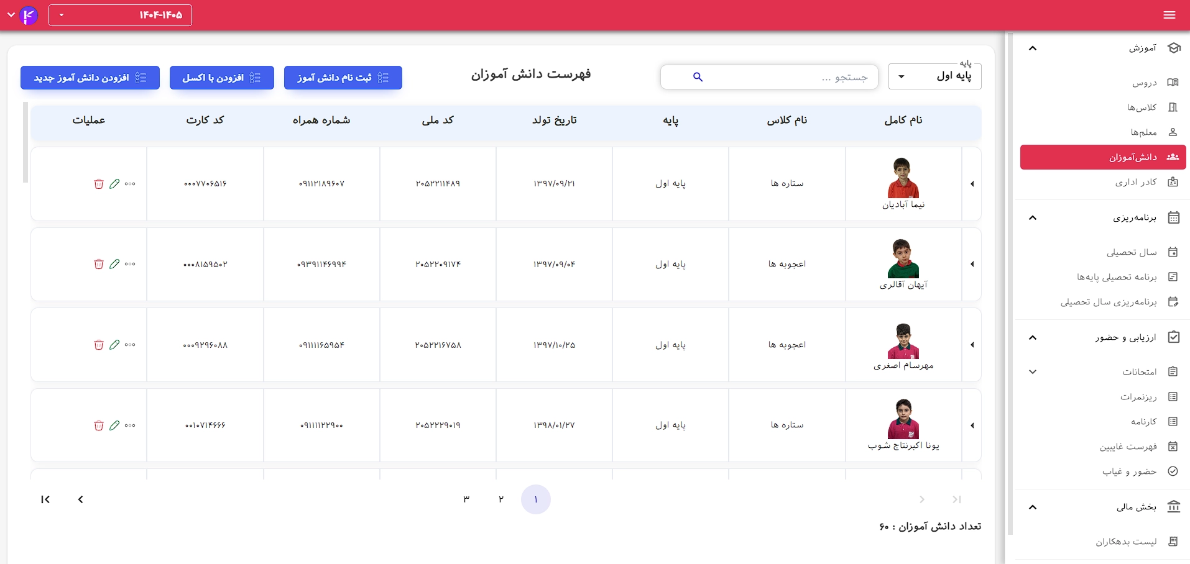Collapse the ارزیابی و حضور section
1190x564 pixels.
[x=1033, y=338]
